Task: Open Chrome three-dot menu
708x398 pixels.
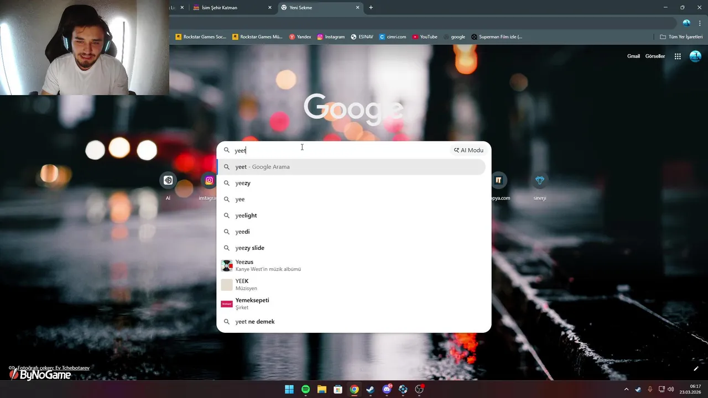Action: (700, 23)
